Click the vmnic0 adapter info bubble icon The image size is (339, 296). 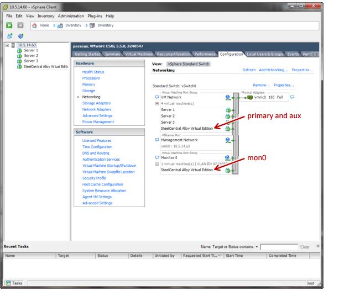pyautogui.click(x=292, y=97)
